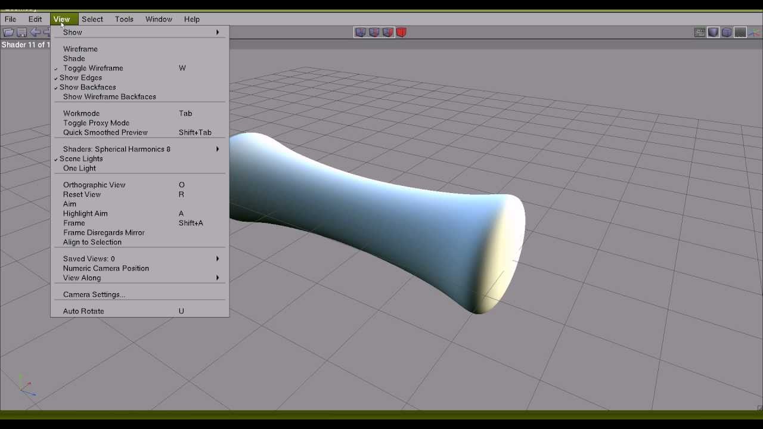Enable Auto Rotate

point(139,311)
